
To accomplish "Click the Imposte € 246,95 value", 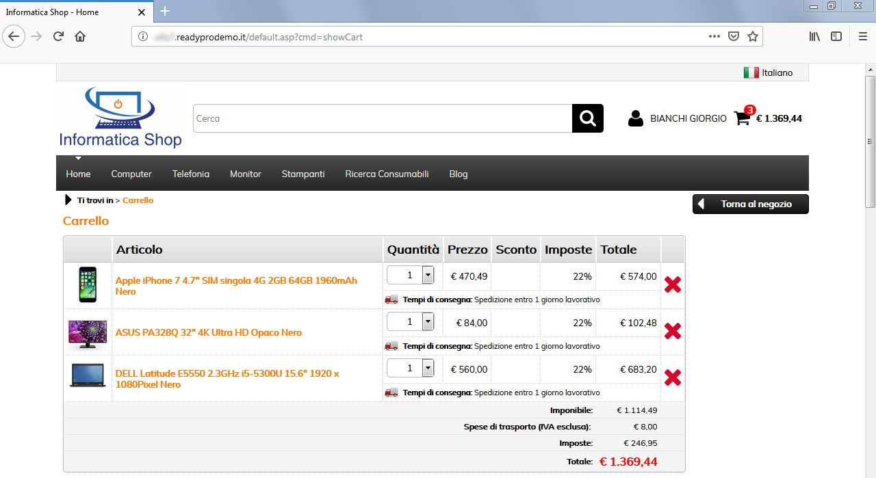I will click(640, 443).
